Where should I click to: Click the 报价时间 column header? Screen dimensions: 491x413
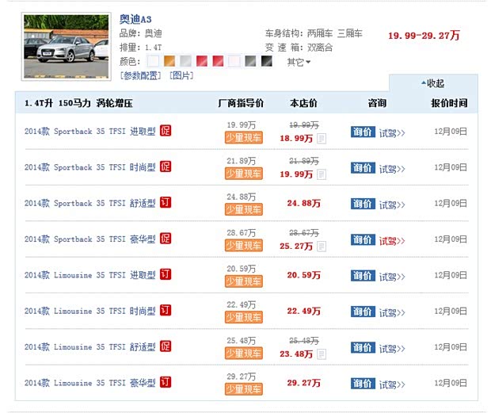(x=449, y=103)
